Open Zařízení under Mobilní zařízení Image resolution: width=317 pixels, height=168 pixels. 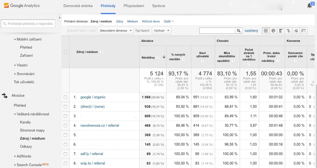(x=26, y=55)
